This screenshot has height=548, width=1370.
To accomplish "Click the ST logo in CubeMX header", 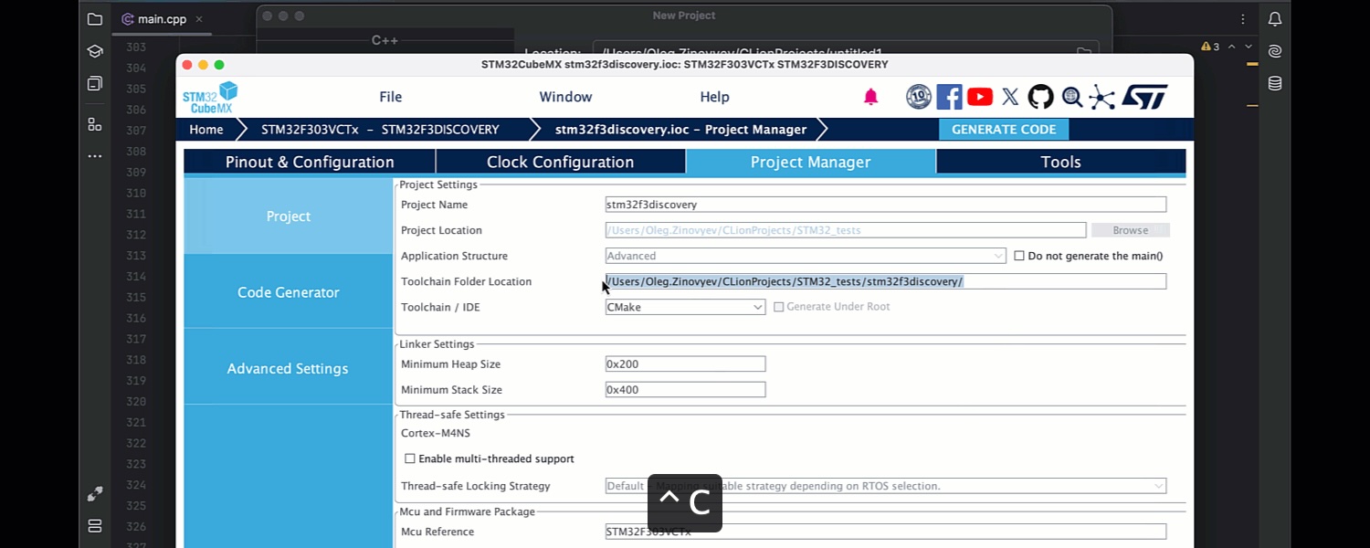I will click(x=1144, y=97).
